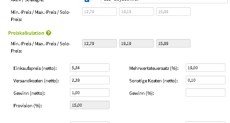The height and width of the screenshot is (123, 230).
Task: Click the Einkaufspreis (netto) label text
Action: click(35, 68)
